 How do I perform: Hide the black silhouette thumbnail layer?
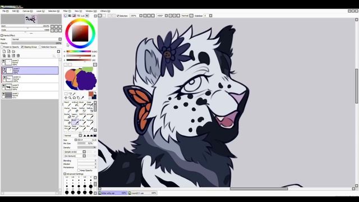pos(3,85)
